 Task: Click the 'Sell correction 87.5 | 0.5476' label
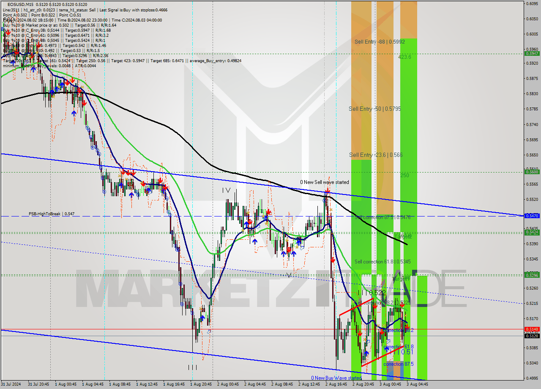(x=383, y=217)
